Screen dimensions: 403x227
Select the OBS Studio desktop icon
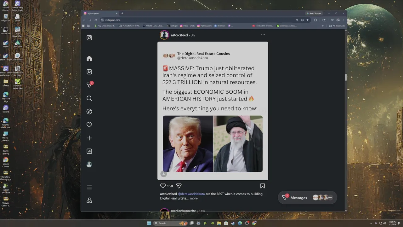5,31
